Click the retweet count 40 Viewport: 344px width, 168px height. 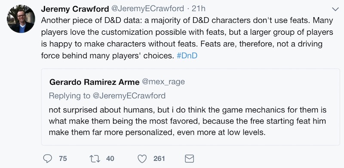tap(110, 159)
